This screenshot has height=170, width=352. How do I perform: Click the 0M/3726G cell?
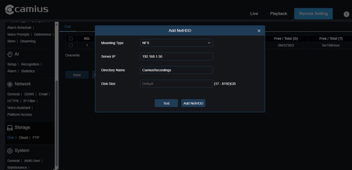point(286,46)
